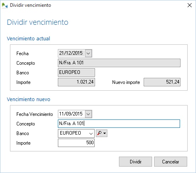Close the Dividir vencimiento dialog
This screenshot has width=196, height=173.
(190, 5)
